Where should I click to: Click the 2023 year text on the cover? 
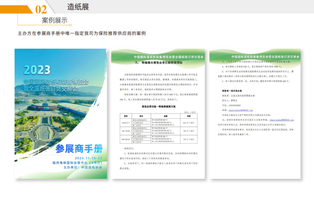point(37,70)
